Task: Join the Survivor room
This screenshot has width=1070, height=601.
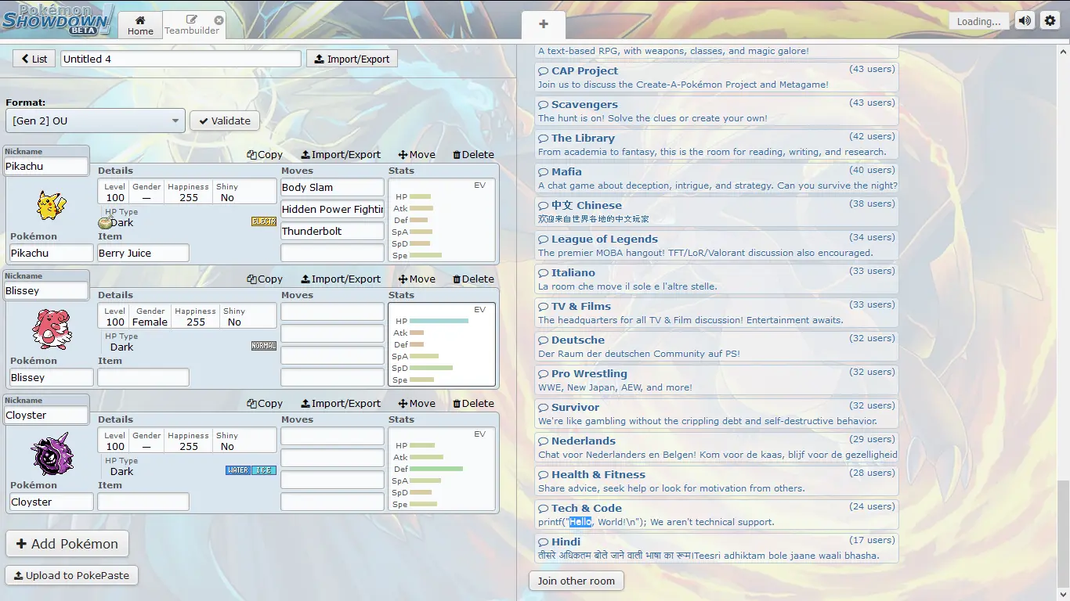Action: (x=716, y=414)
